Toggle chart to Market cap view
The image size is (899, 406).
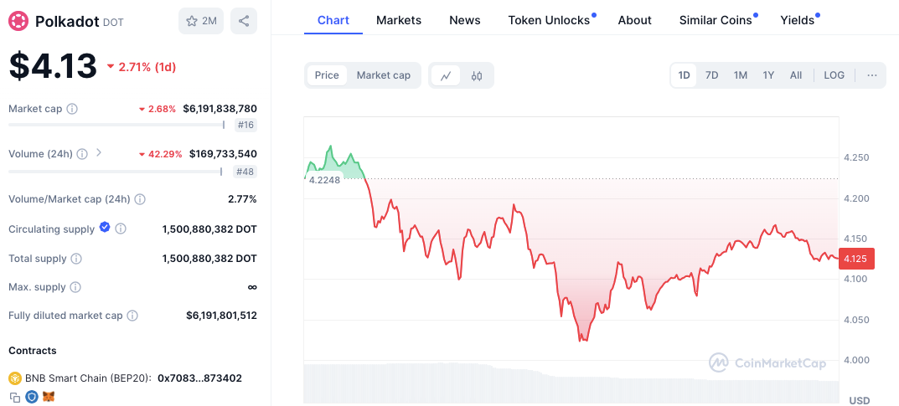383,75
